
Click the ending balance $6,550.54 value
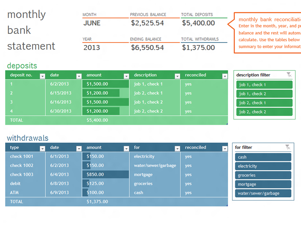(147, 47)
